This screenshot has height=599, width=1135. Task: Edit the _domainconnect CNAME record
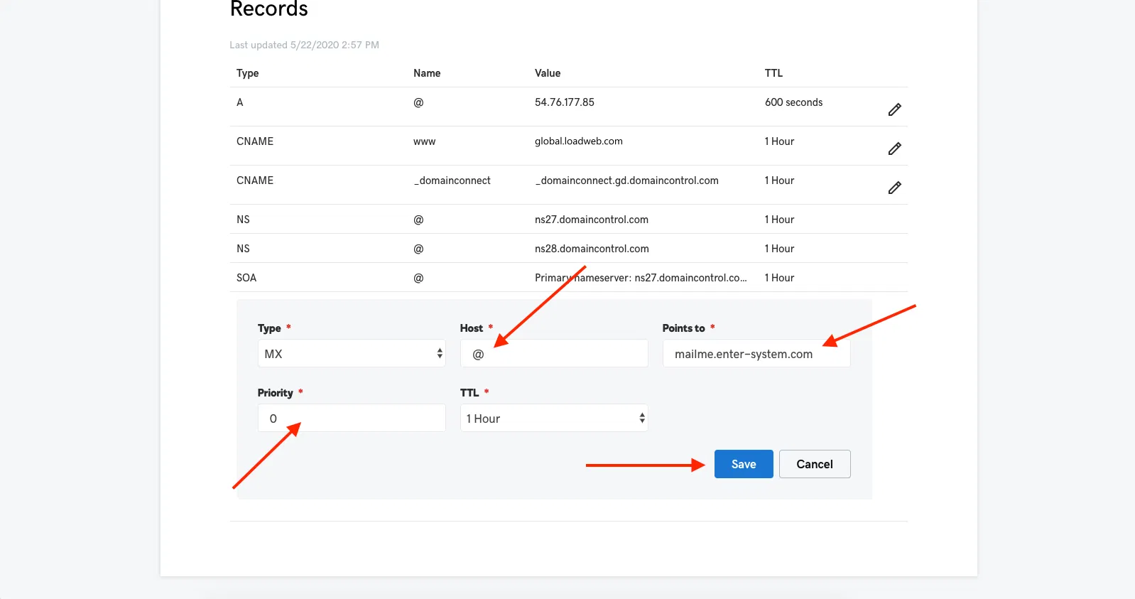894,188
